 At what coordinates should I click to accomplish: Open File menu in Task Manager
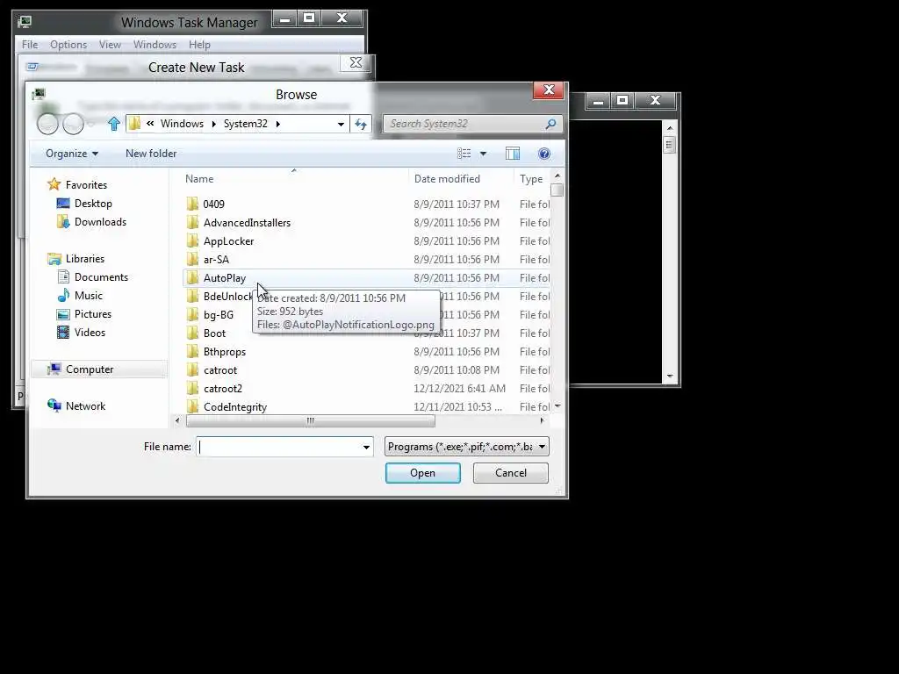[30, 45]
